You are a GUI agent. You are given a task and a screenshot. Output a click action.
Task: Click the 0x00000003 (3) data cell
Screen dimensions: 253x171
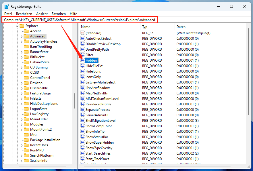point(188,121)
